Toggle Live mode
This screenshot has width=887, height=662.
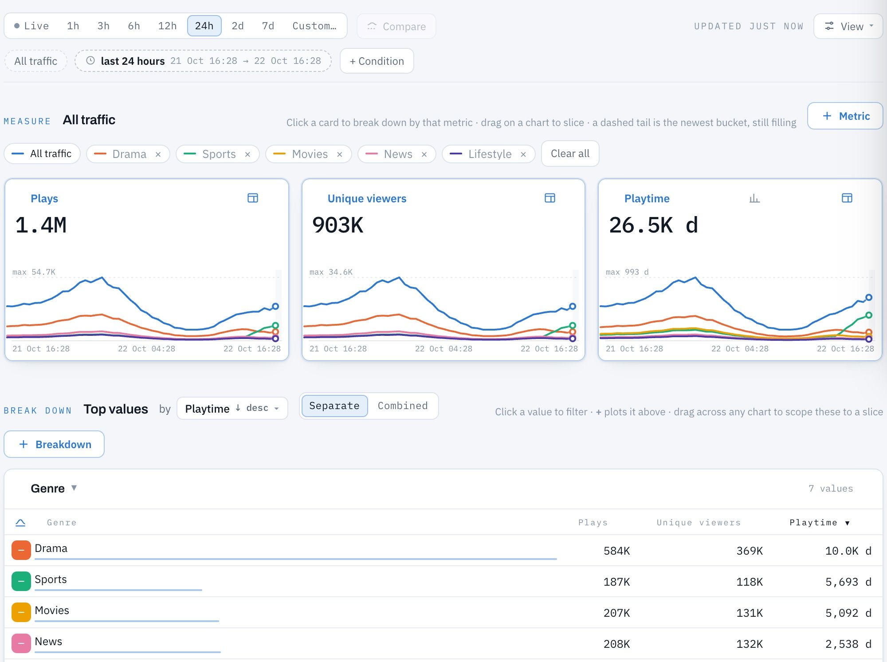point(31,26)
